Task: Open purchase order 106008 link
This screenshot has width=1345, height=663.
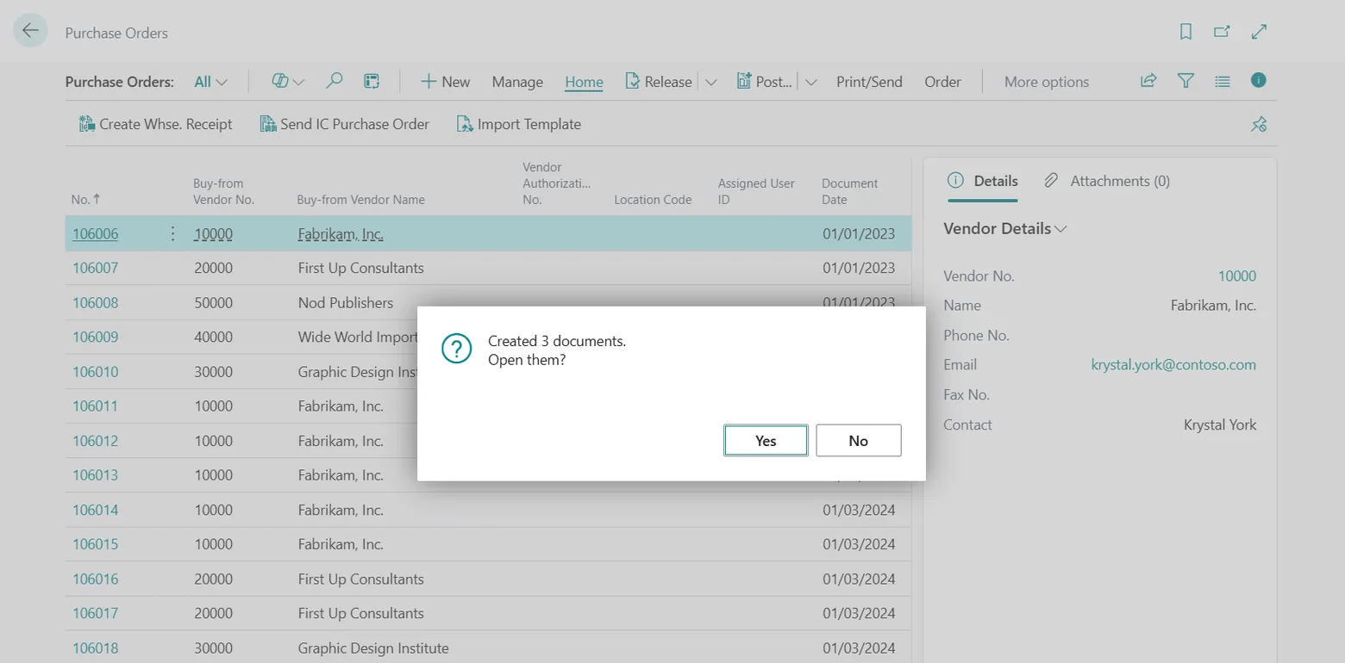Action: tap(96, 302)
